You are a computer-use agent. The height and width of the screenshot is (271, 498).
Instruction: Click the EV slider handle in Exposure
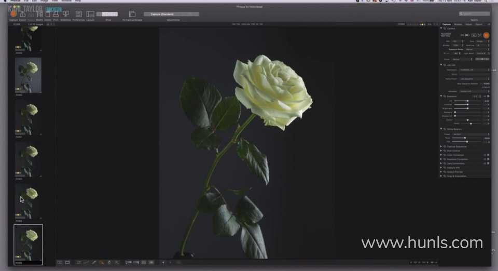pyautogui.click(x=467, y=101)
